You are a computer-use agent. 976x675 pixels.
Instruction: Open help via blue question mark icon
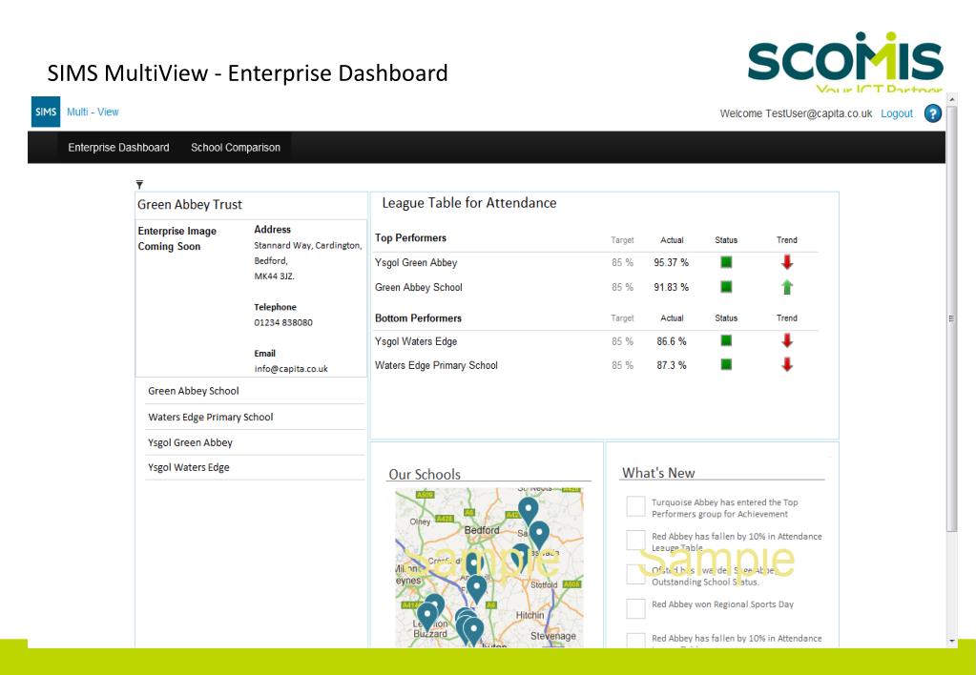click(932, 113)
